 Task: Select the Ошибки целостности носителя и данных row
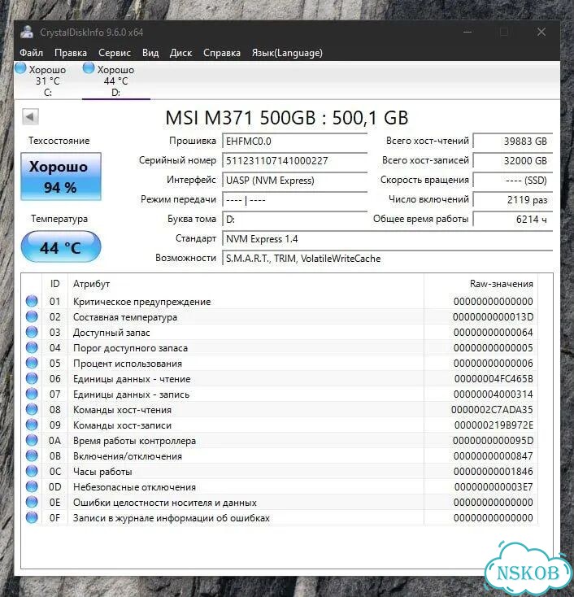point(280,503)
